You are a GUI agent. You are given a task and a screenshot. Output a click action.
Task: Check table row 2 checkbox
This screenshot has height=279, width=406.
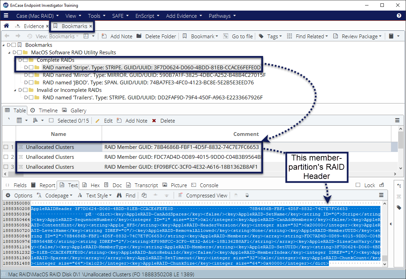(6, 157)
